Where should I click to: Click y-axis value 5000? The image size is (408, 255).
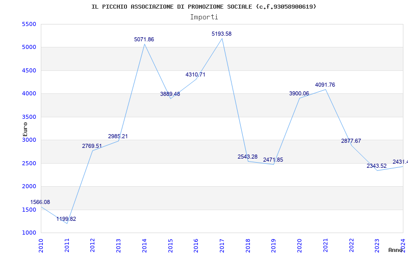(x=30, y=47)
